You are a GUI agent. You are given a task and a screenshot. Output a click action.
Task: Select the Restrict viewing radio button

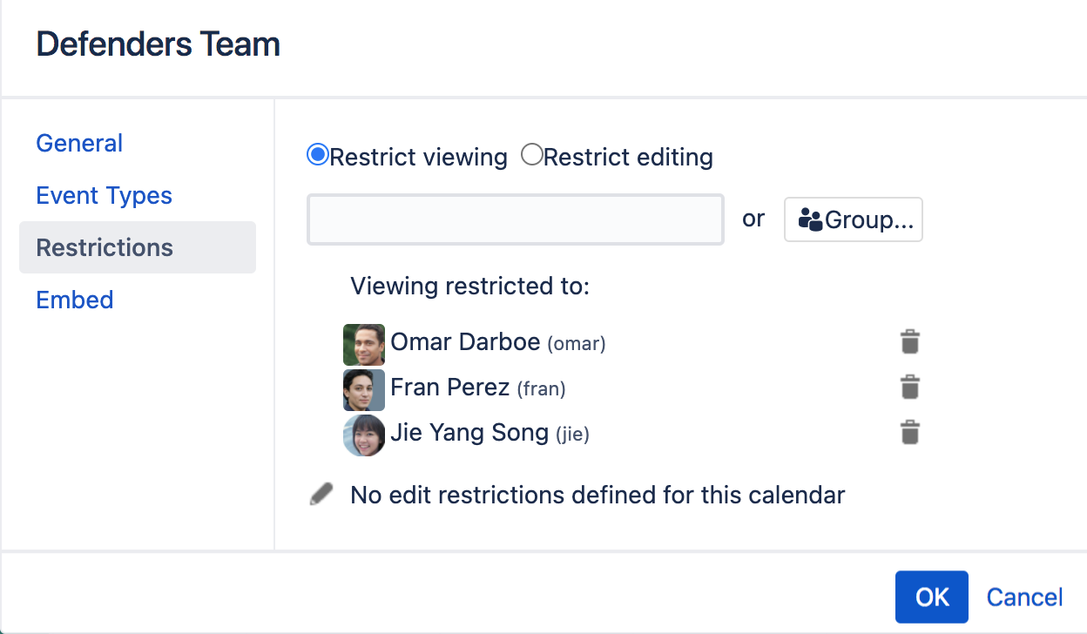[x=318, y=155]
